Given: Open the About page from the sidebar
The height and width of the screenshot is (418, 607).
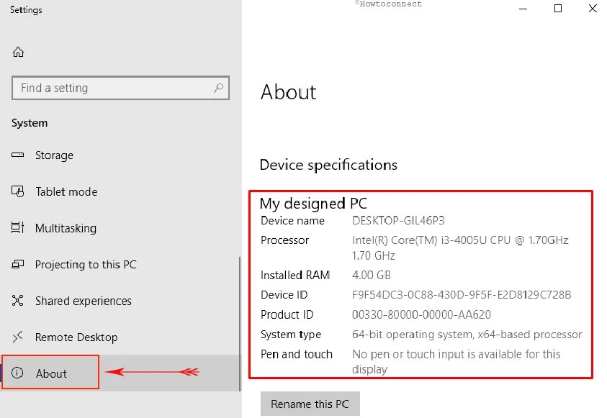Looking at the screenshot, I should pyautogui.click(x=51, y=373).
